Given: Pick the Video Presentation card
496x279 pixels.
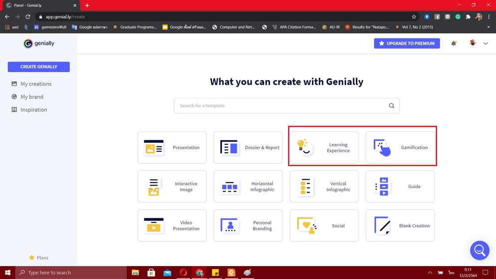Looking at the screenshot, I should coord(172,226).
